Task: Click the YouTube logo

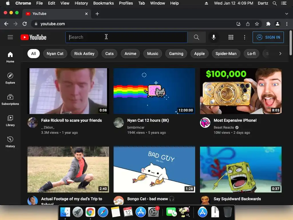Action: (33, 37)
